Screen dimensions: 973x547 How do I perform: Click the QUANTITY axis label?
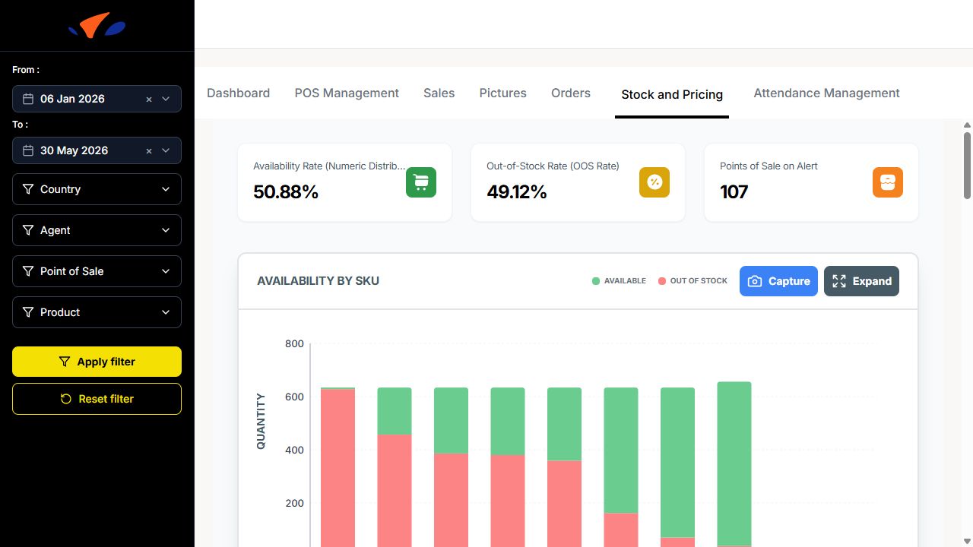[261, 421]
